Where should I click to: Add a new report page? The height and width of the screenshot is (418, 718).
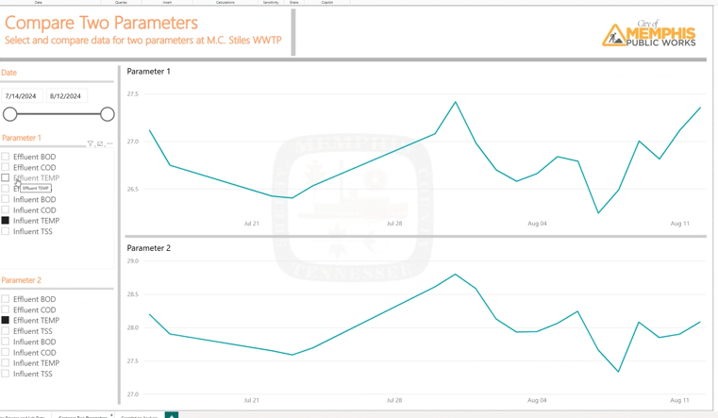(171, 415)
